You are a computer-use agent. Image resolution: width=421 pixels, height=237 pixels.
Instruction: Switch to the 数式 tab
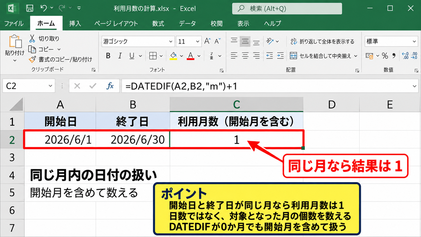pos(158,23)
